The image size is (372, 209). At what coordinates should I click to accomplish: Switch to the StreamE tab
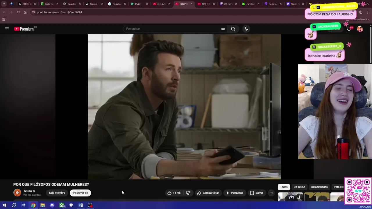point(94,4)
